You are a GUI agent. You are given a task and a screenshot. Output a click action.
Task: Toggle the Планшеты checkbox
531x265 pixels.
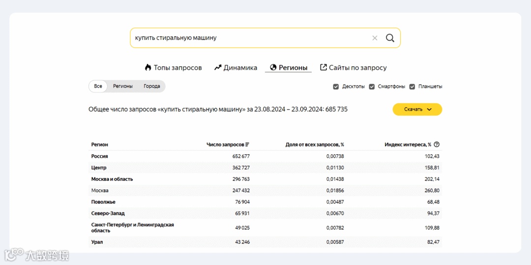[x=412, y=87]
